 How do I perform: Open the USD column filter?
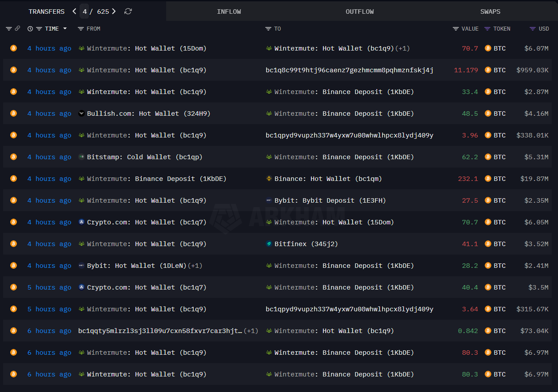pos(532,29)
